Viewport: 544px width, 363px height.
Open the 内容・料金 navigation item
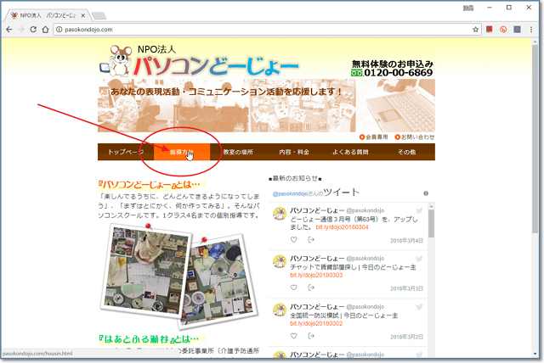tap(294, 152)
